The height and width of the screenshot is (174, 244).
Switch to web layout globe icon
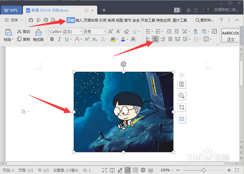click(143, 170)
